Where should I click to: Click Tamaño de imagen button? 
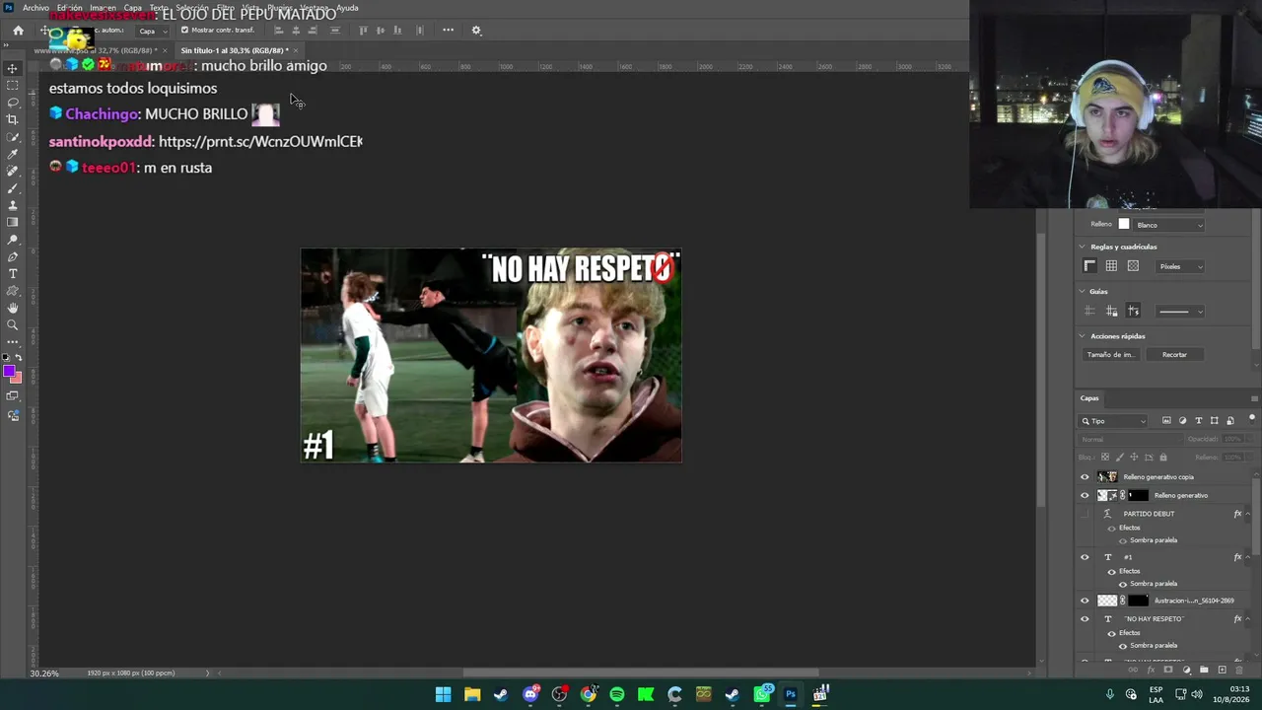tap(1111, 355)
